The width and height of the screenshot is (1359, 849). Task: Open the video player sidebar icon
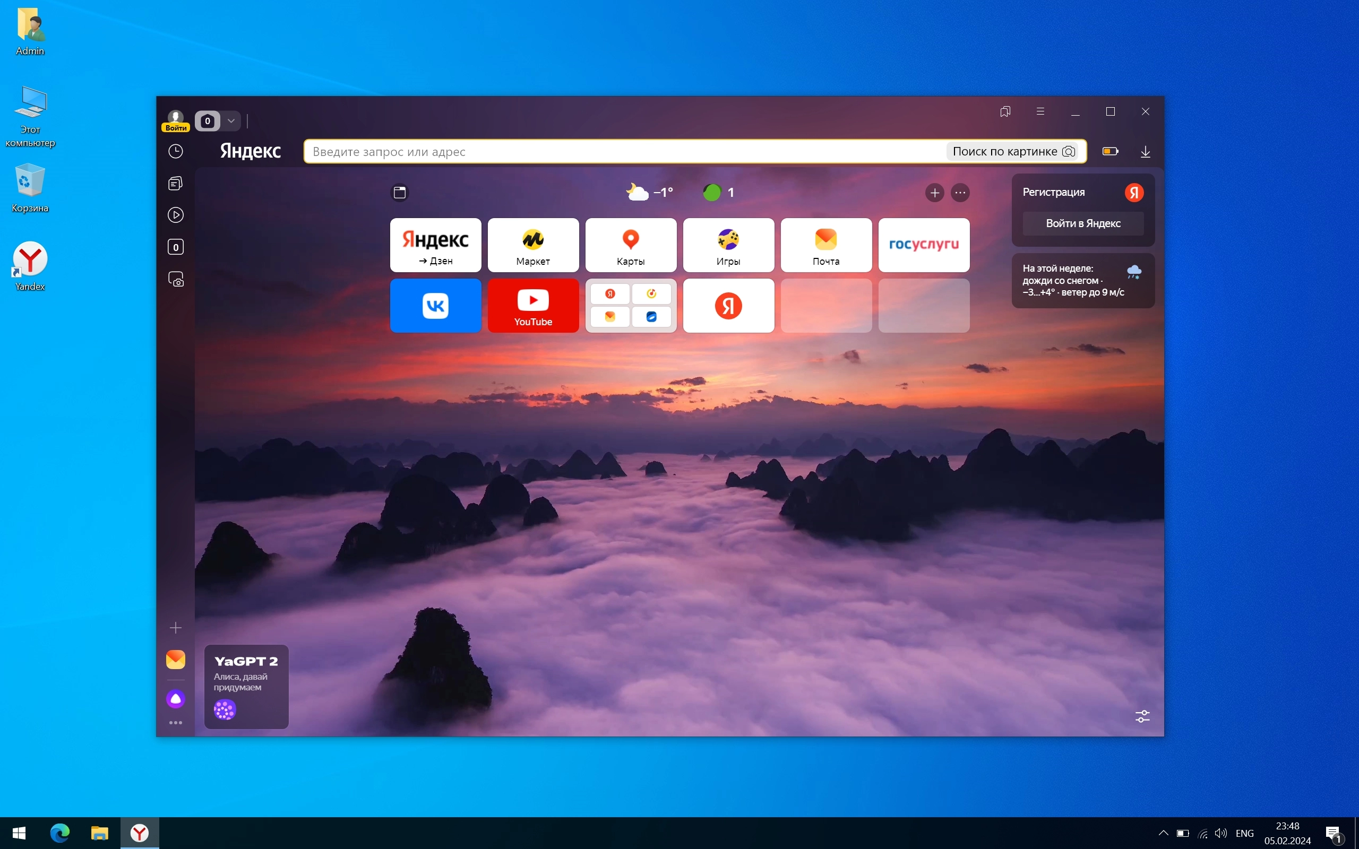click(176, 215)
